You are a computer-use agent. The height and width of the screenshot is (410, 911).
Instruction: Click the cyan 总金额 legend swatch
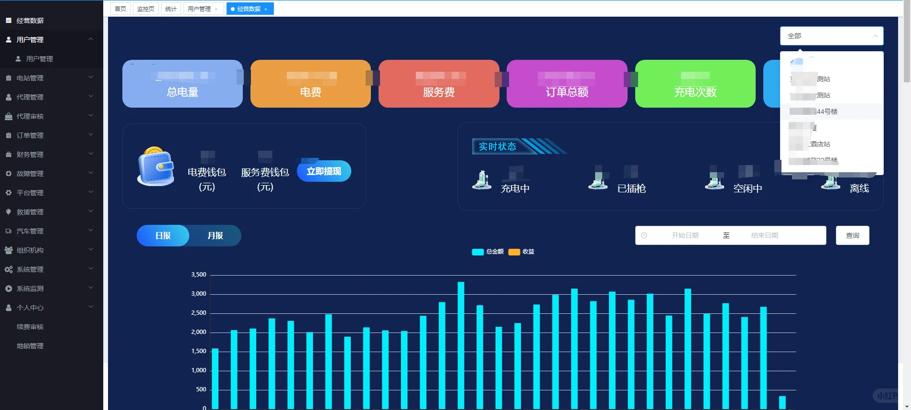[478, 252]
